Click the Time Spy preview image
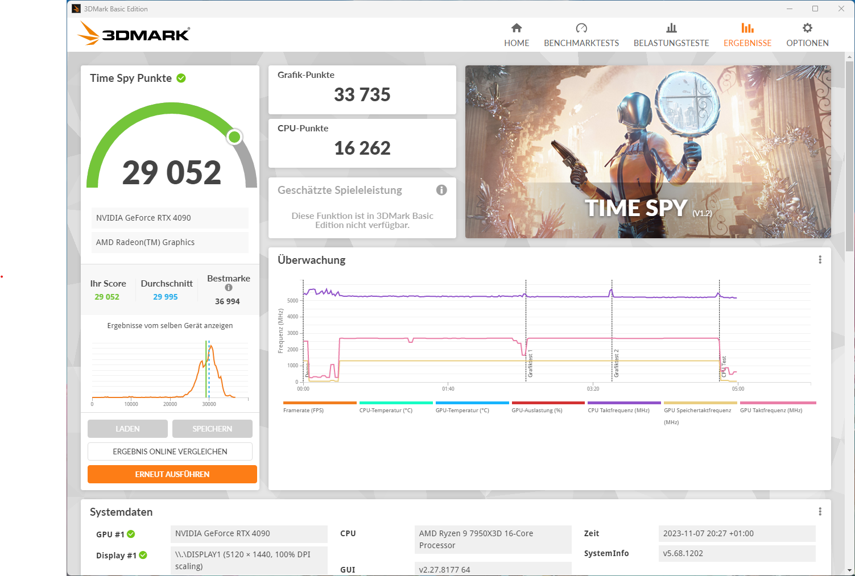The image size is (855, 576). pyautogui.click(x=648, y=152)
